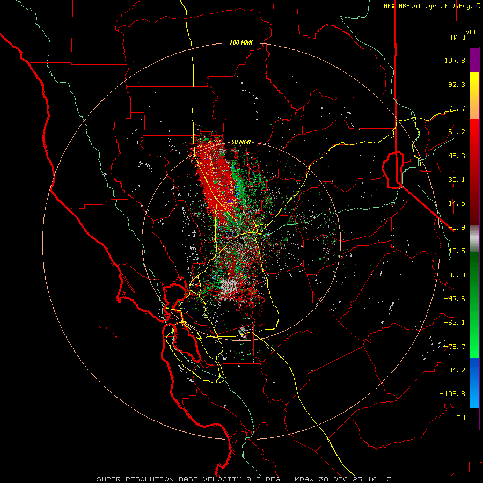Pick the red segment of velocity color bar
483x483 pixels.
pyautogui.click(x=474, y=172)
